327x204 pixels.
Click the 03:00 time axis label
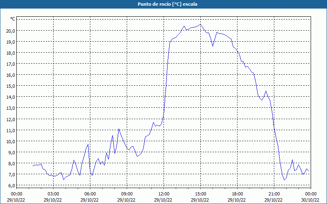pyautogui.click(x=53, y=194)
